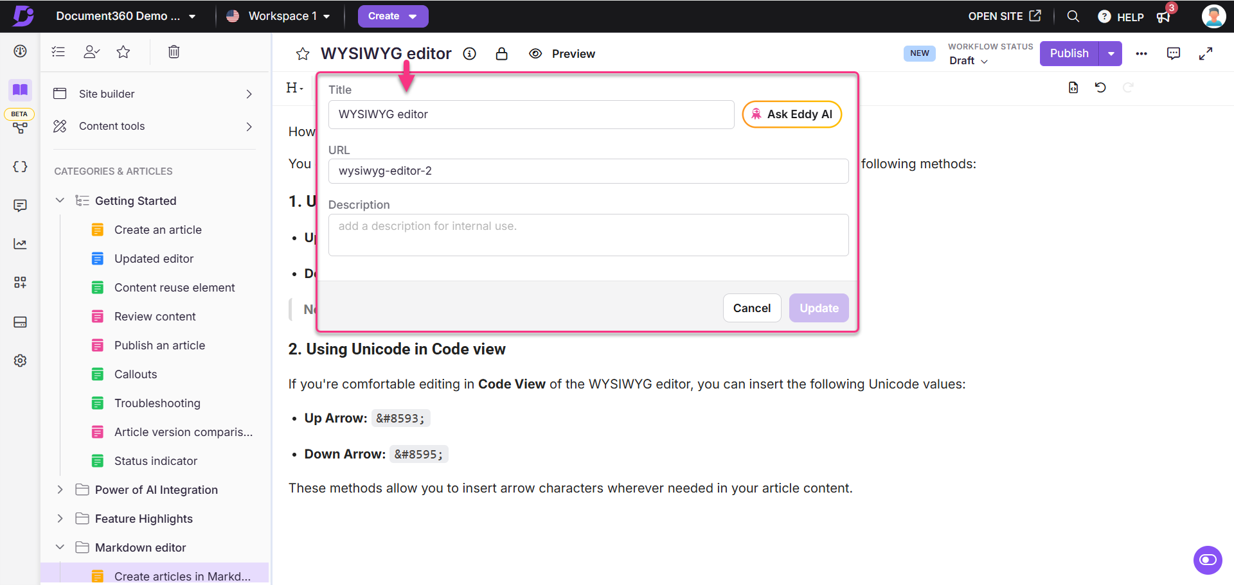Open the Recycle bin trash icon
The width and height of the screenshot is (1234, 585).
tap(174, 52)
